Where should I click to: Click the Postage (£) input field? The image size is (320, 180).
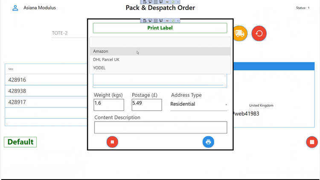point(147,105)
